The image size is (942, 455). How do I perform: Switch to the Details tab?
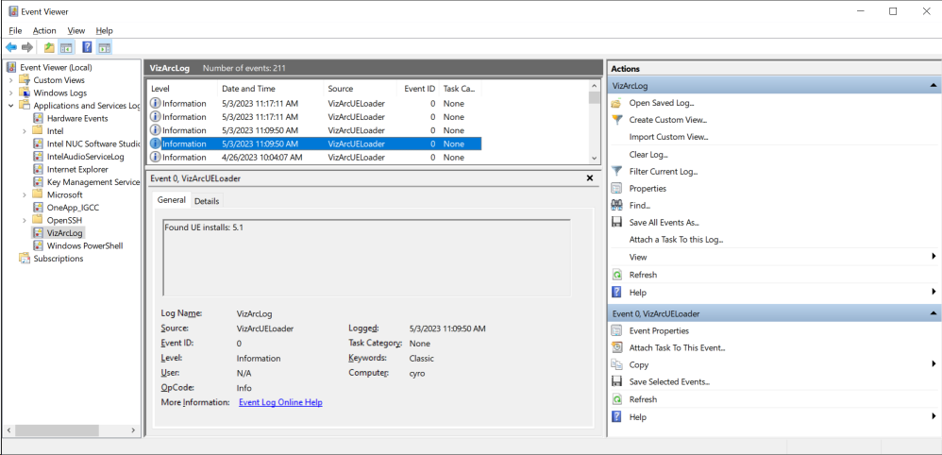coord(206,201)
